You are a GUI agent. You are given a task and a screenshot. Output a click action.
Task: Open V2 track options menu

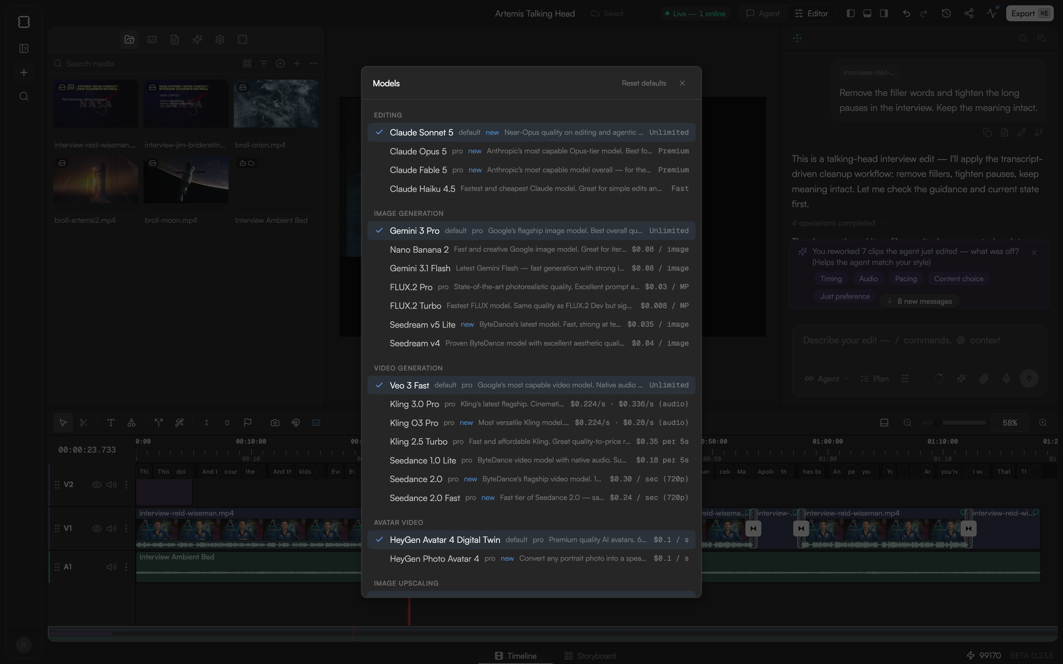pos(126,485)
